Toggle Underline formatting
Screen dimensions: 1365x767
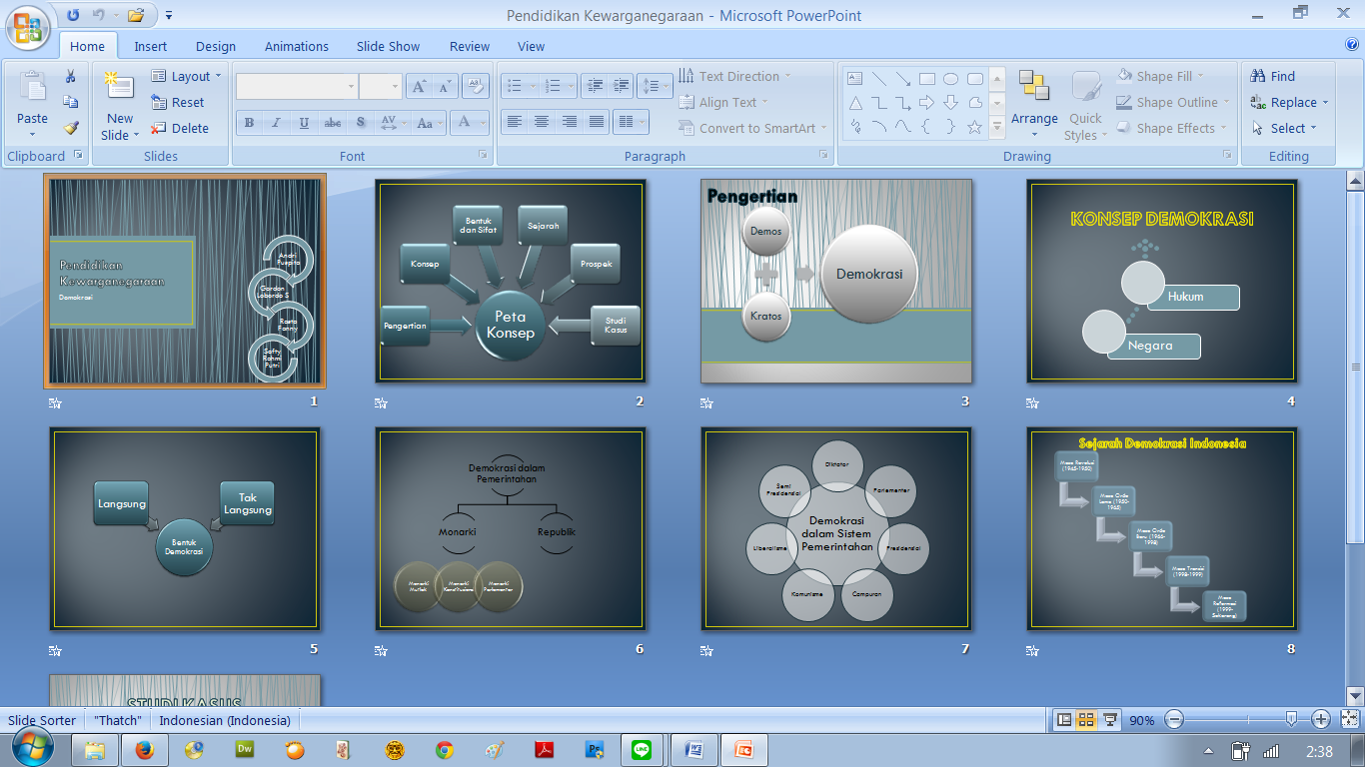(303, 123)
